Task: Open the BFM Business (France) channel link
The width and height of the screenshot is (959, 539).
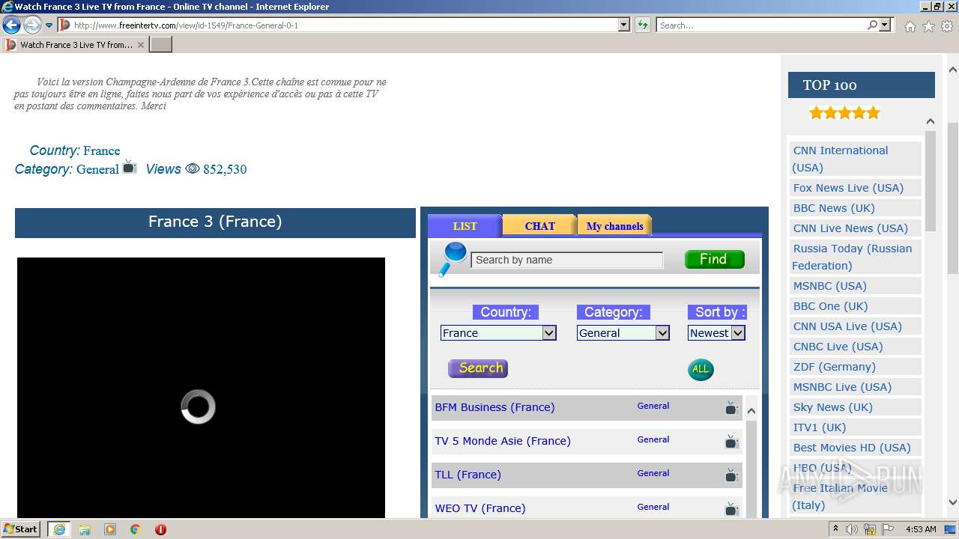Action: [494, 407]
